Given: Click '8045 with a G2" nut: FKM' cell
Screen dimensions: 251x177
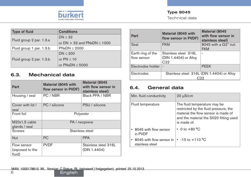Looking at the screenshot, I should point(220,47).
